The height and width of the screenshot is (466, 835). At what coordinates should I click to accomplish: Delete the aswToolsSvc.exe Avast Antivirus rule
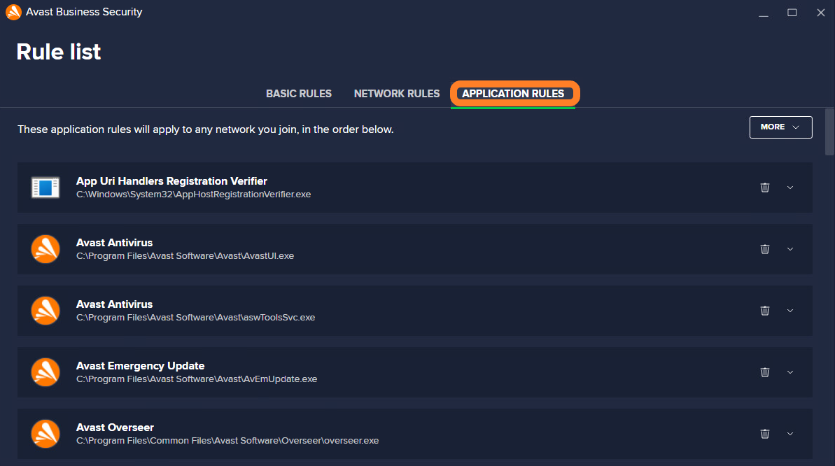tap(765, 311)
